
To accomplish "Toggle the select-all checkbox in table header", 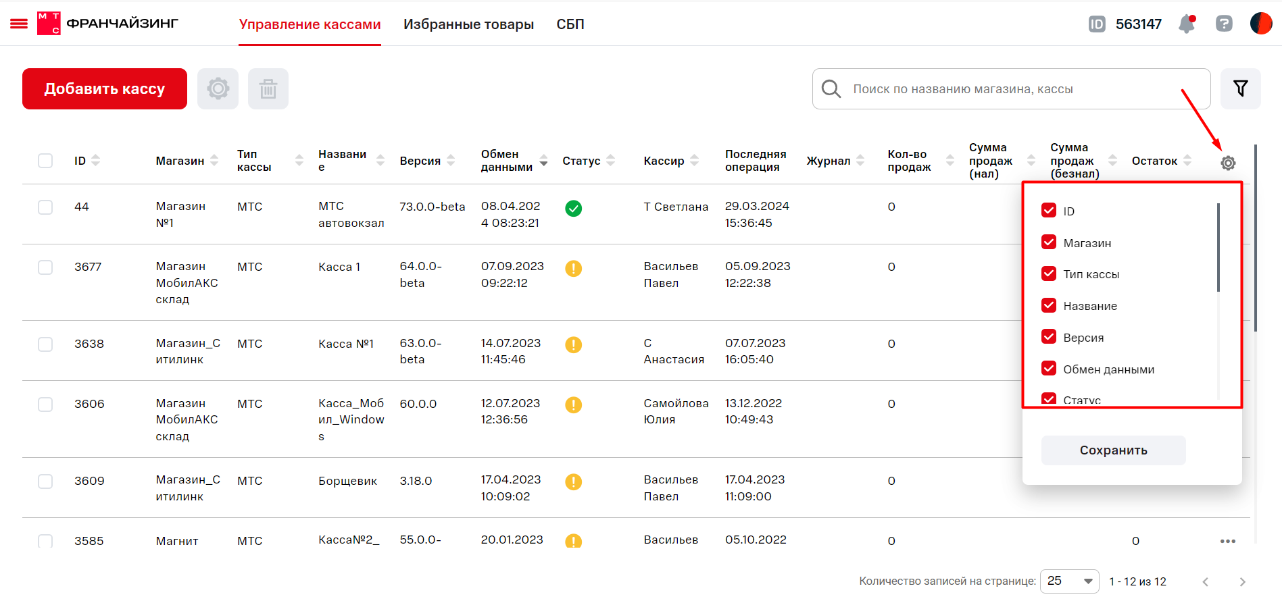I will pyautogui.click(x=45, y=161).
